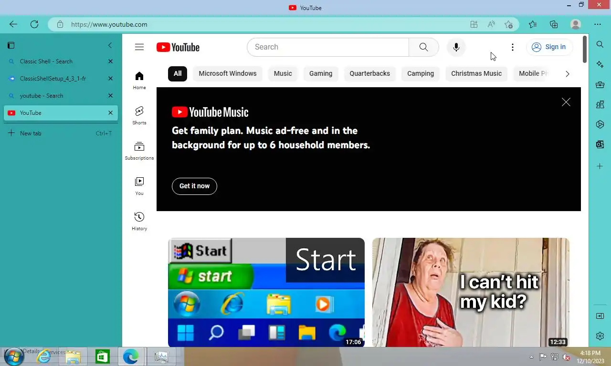Show more filter chips with the right arrow
The height and width of the screenshot is (366, 611).
click(x=567, y=74)
